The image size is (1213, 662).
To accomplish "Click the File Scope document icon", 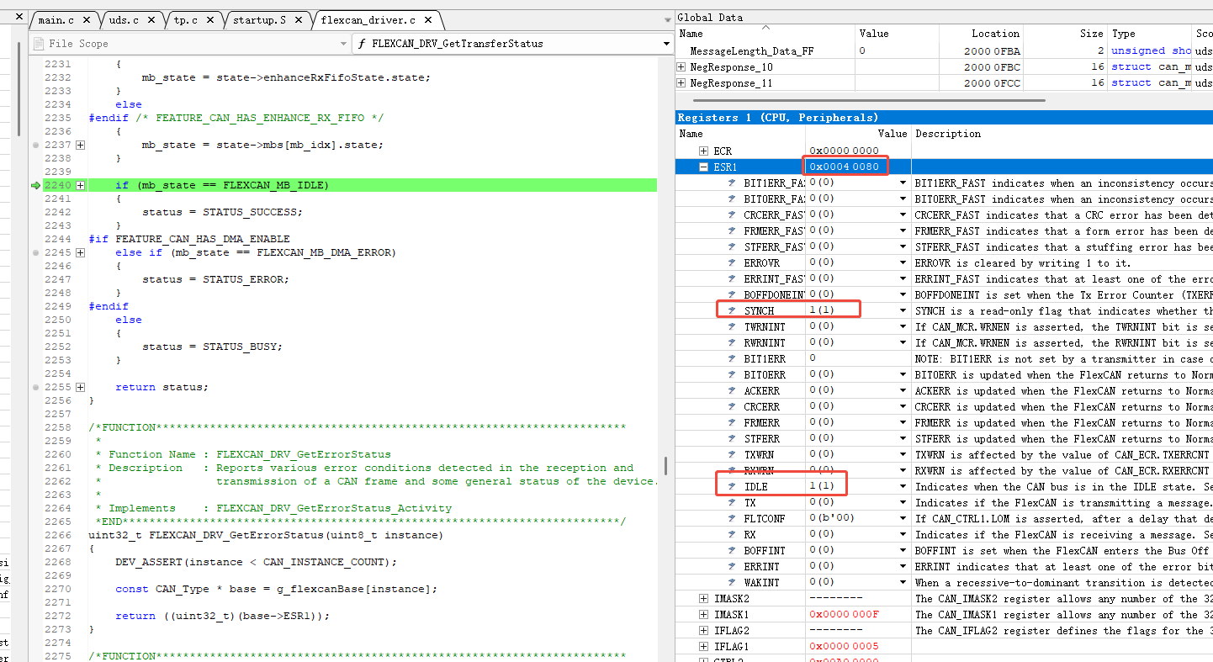I will coord(40,44).
